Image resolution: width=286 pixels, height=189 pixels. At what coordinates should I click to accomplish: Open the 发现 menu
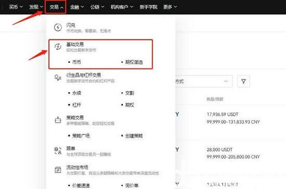click(36, 7)
